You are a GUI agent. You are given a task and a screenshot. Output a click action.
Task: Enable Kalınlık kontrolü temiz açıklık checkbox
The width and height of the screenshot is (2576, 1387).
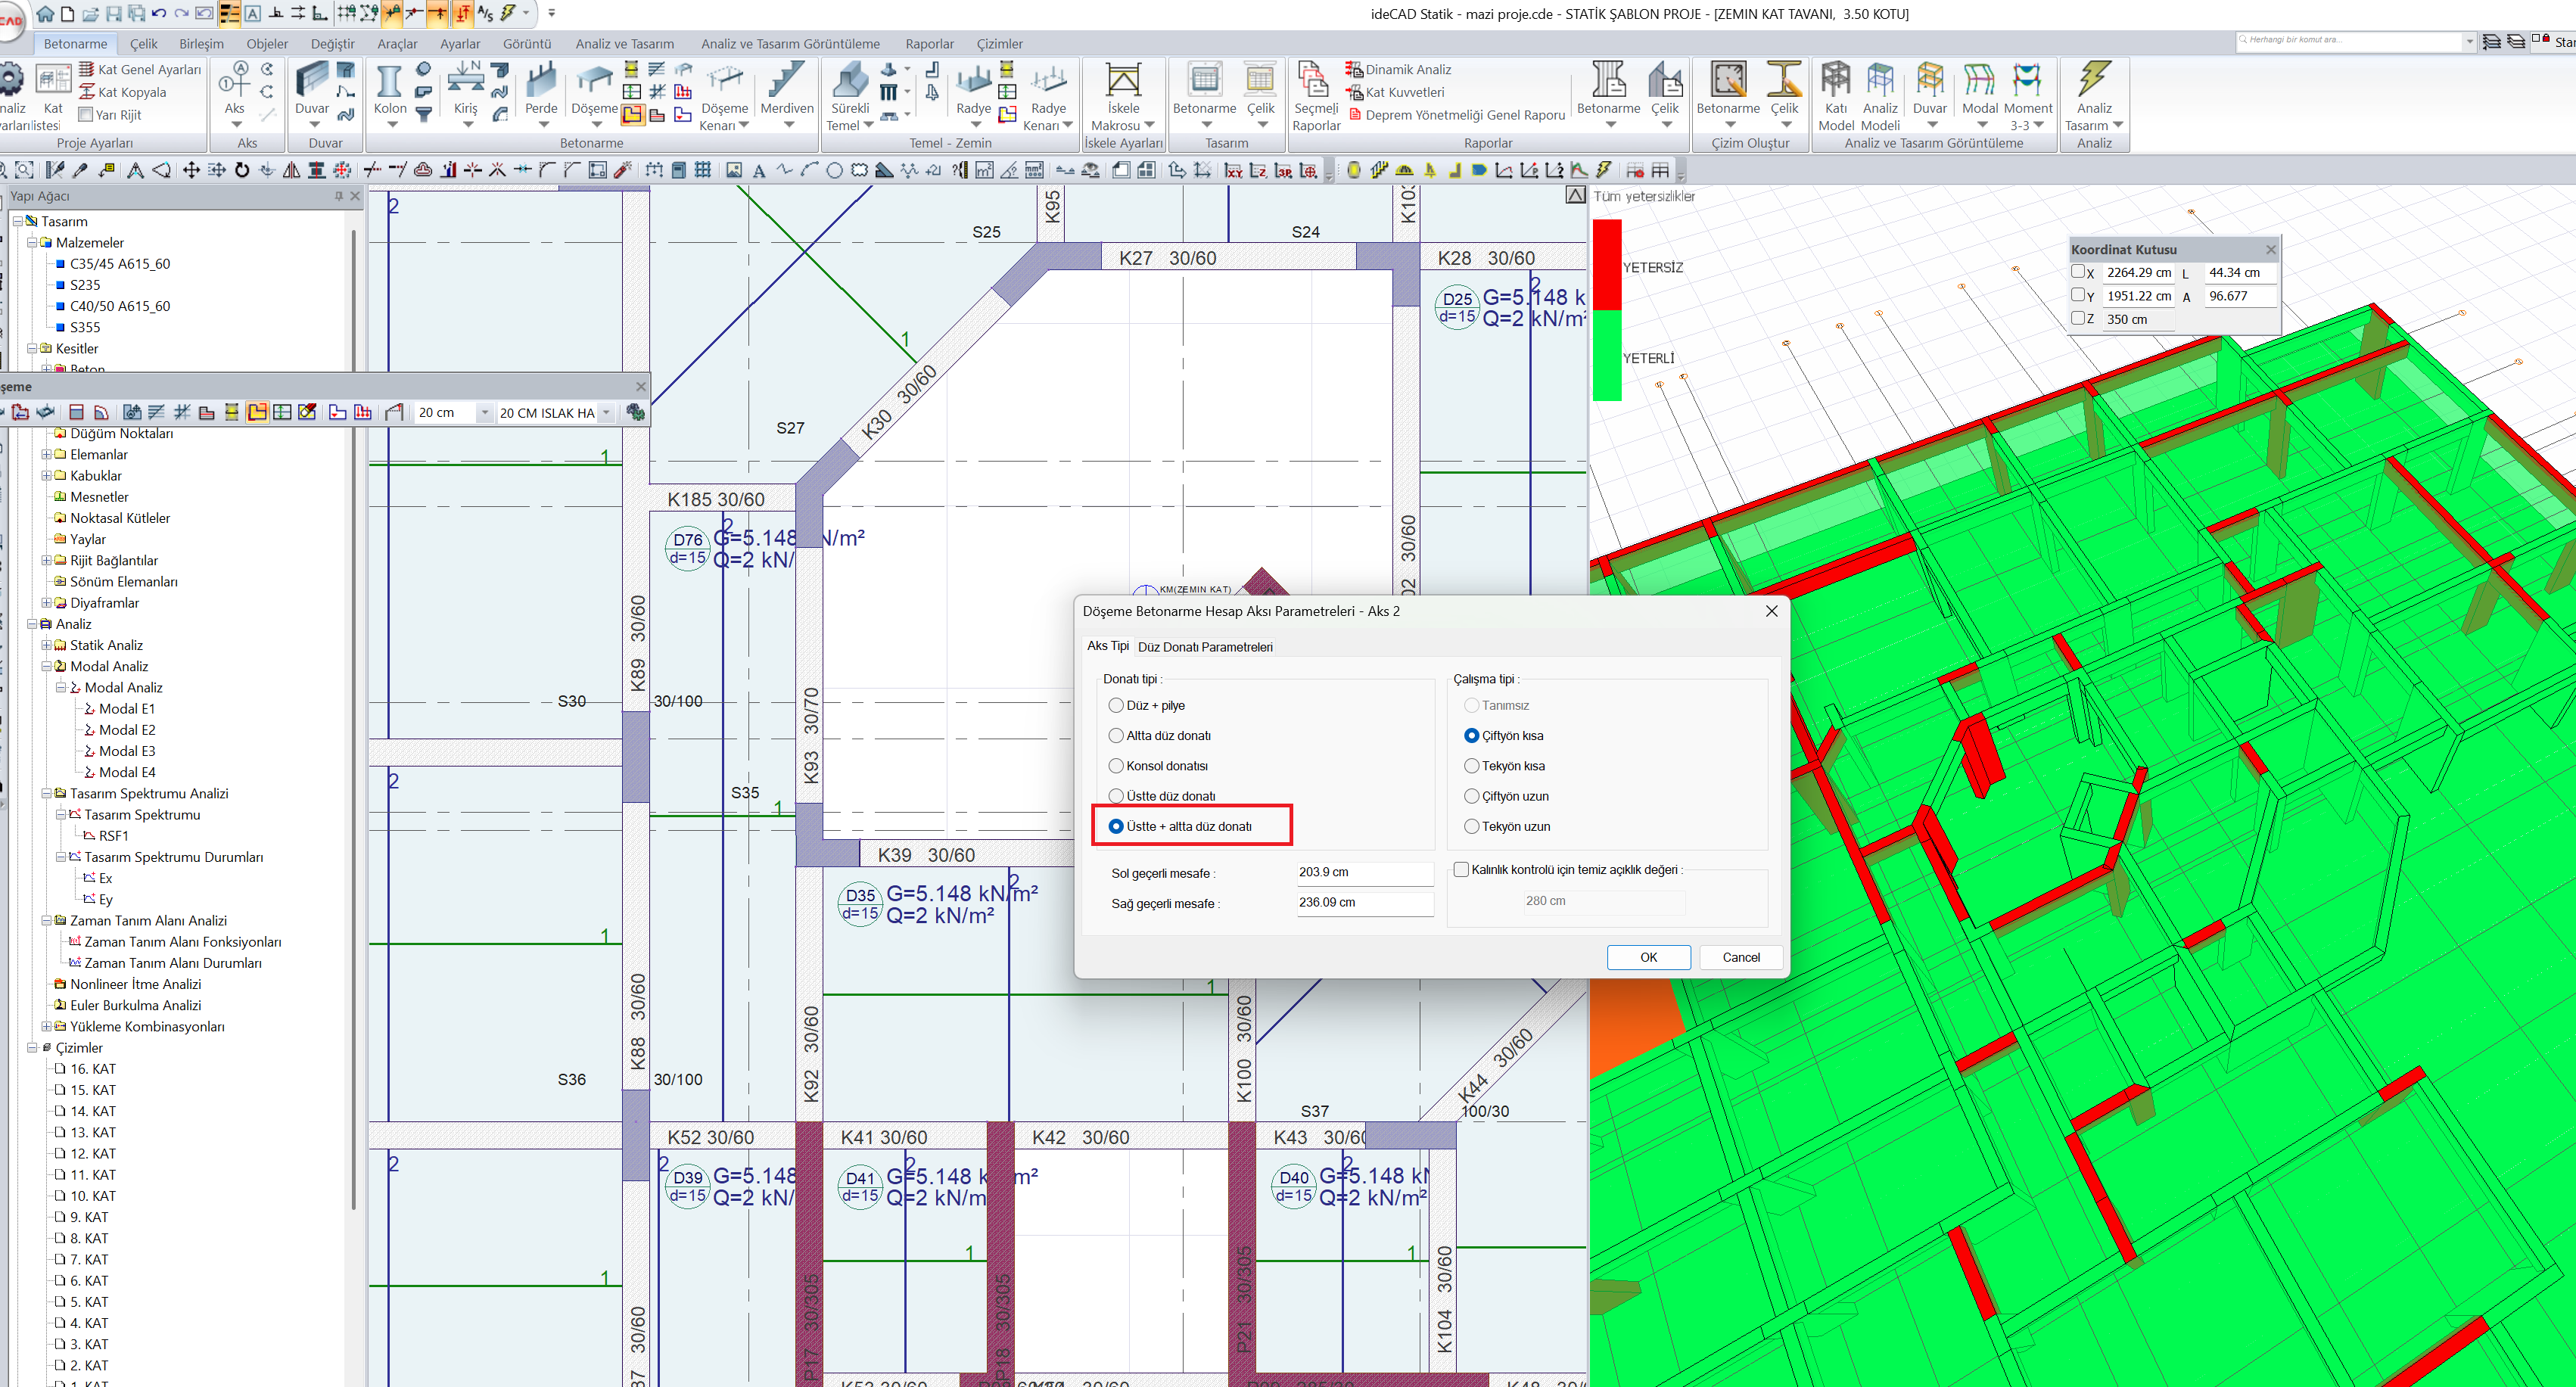(x=1461, y=869)
